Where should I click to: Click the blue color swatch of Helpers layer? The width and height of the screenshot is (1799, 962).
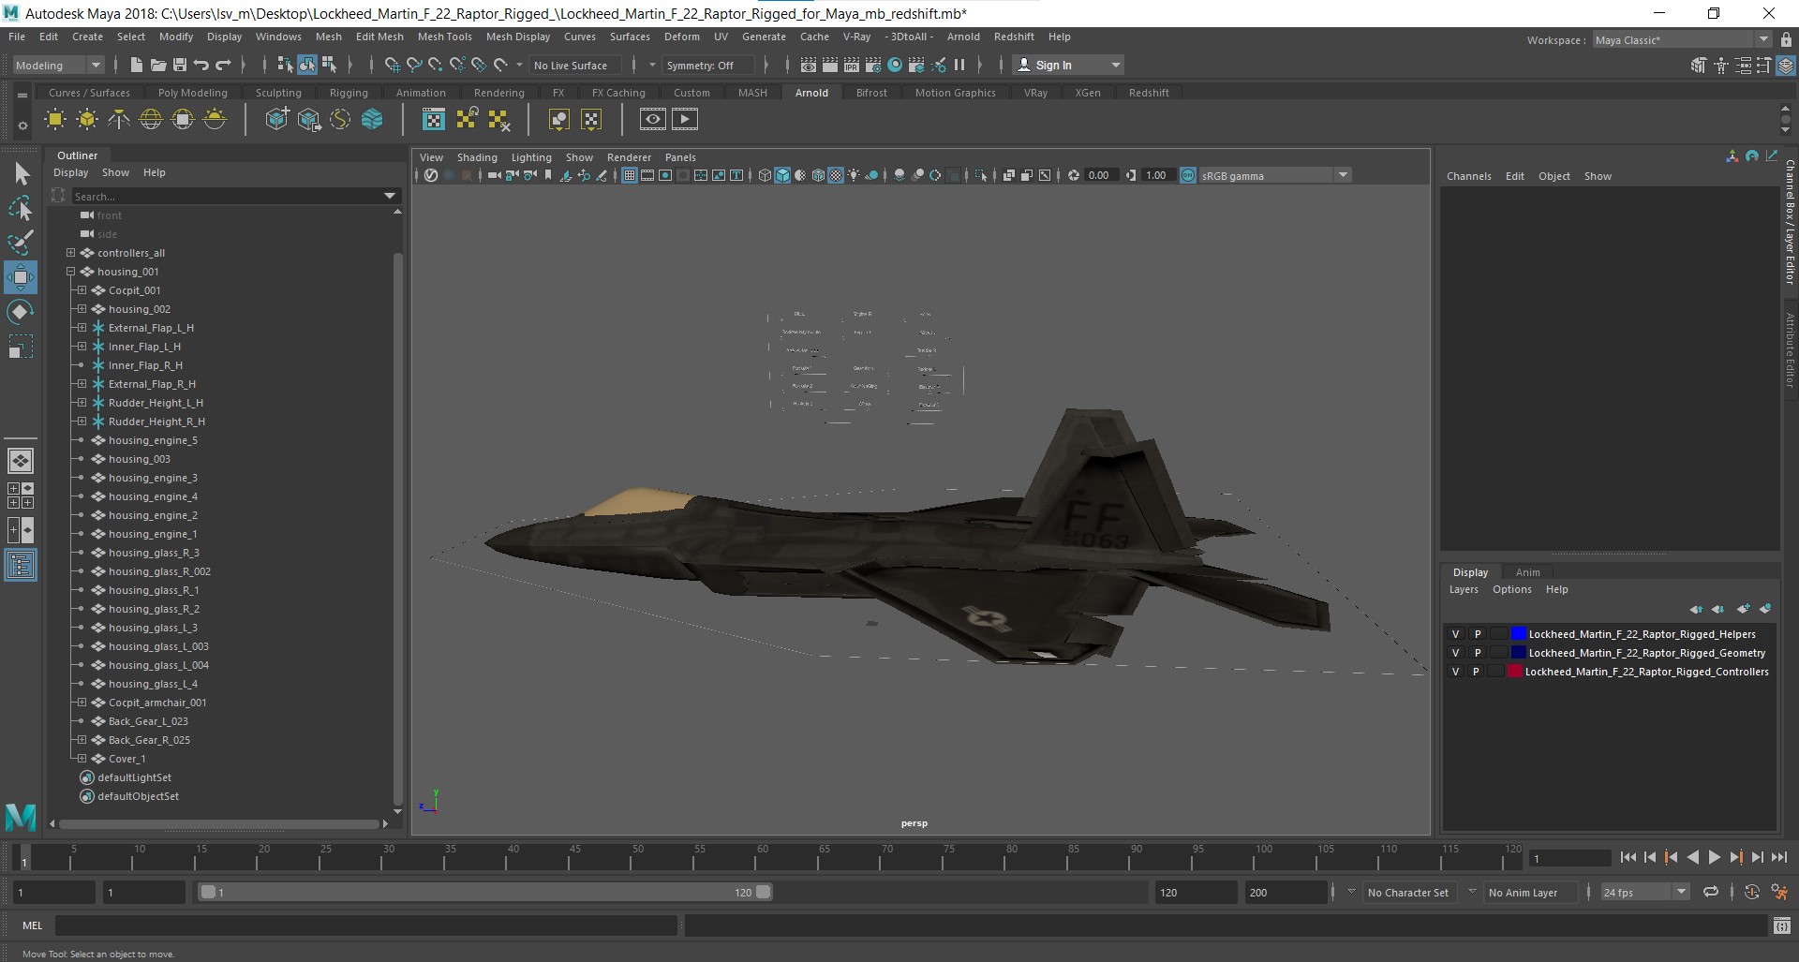[1519, 634]
